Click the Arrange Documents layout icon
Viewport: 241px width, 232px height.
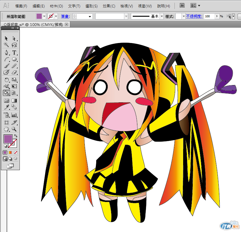point(193,6)
